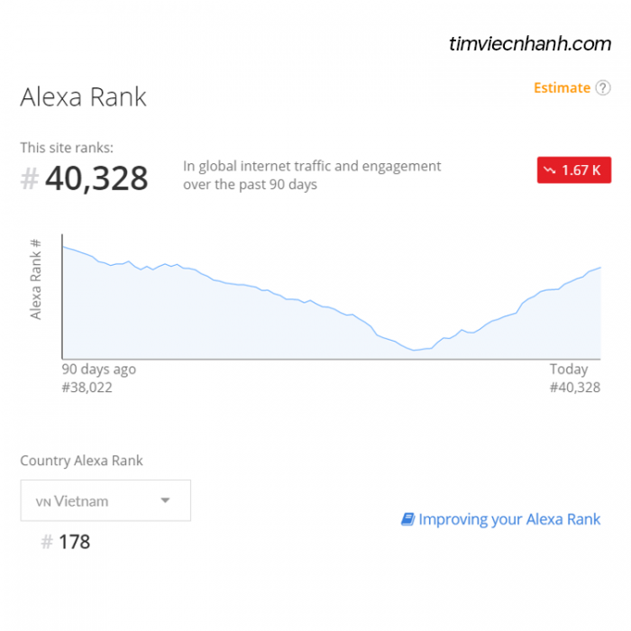Click the chart start point at 90 days ago
The image size is (631, 631).
(x=64, y=247)
